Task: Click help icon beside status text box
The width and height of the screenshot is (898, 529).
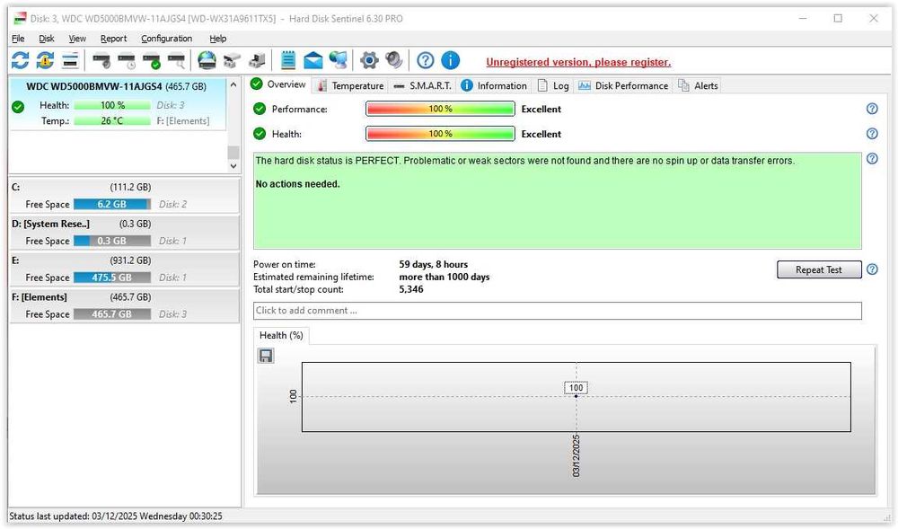Action: [x=872, y=159]
